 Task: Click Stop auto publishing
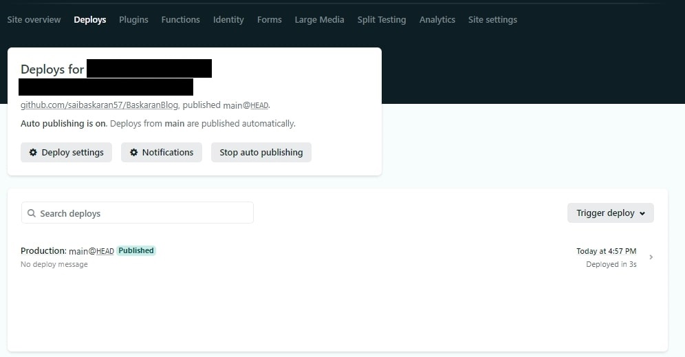pyautogui.click(x=261, y=152)
